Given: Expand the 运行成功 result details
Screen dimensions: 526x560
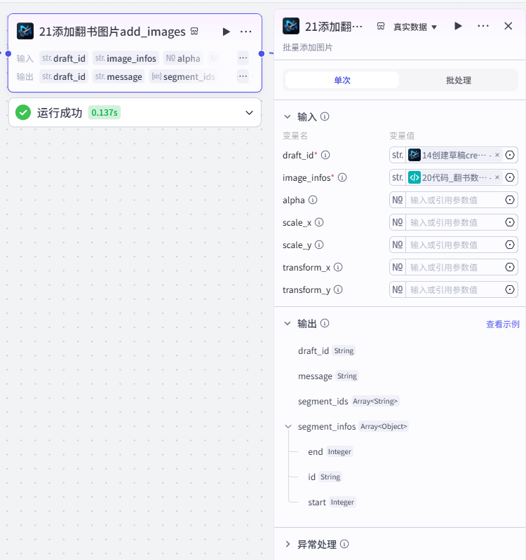Looking at the screenshot, I should tap(250, 113).
